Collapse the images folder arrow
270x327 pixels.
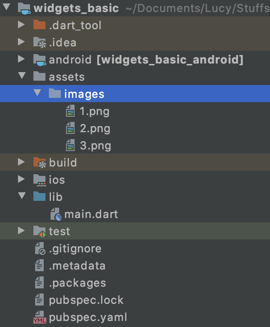point(37,94)
